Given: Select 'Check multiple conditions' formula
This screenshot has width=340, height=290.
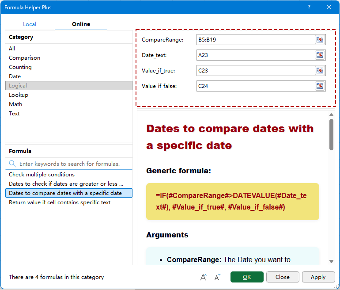Looking at the screenshot, I should point(69,175).
